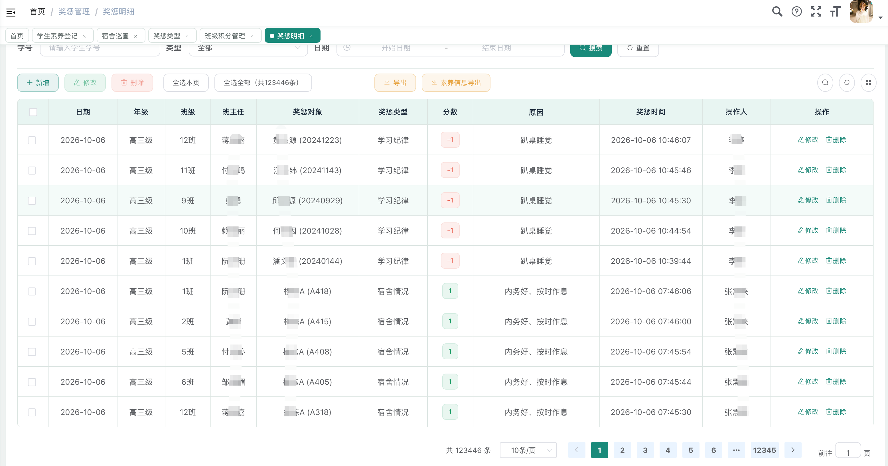Edit the row timed 10:44:54
888x466 pixels.
(808, 230)
